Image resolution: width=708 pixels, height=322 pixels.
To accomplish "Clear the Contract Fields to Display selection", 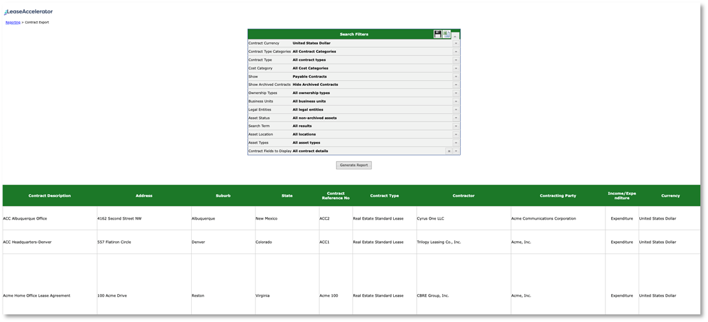I will point(449,151).
